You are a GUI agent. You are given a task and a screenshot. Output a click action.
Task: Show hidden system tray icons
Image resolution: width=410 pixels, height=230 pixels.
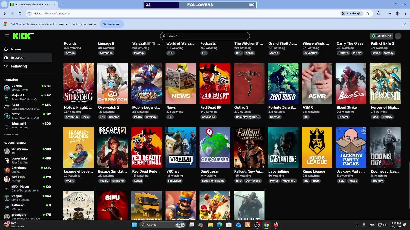coord(357,225)
